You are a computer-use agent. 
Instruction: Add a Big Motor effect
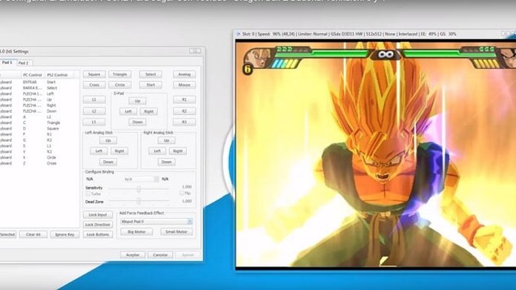pyautogui.click(x=136, y=231)
